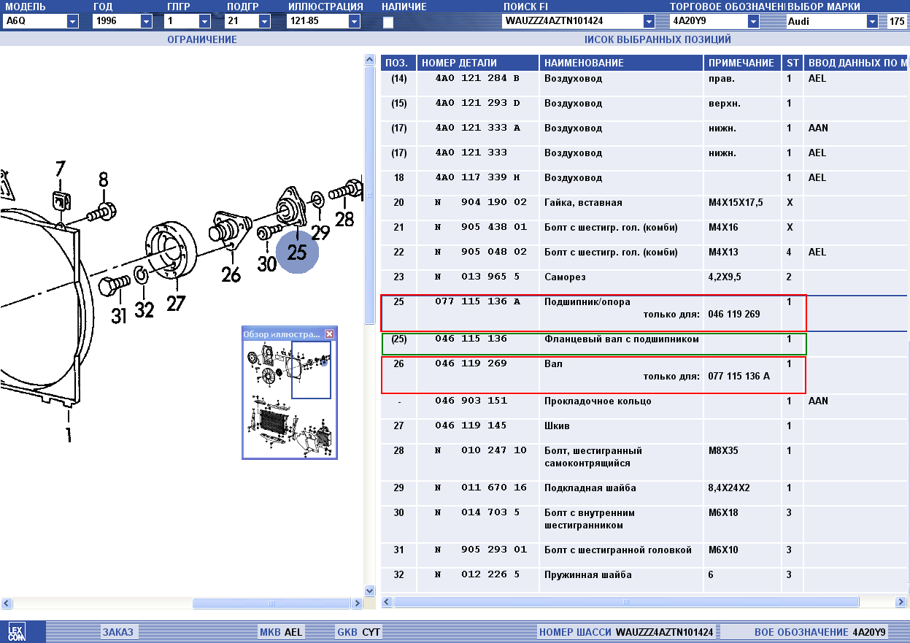Open the ИЛЛЮСТРАЦИЯ dropdown showing 121-85
Screen dimensions: 910x643
[354, 21]
